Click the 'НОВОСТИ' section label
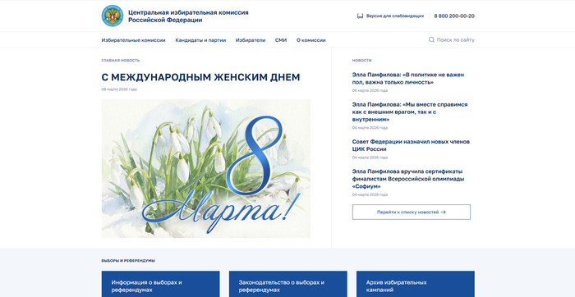 (x=362, y=61)
